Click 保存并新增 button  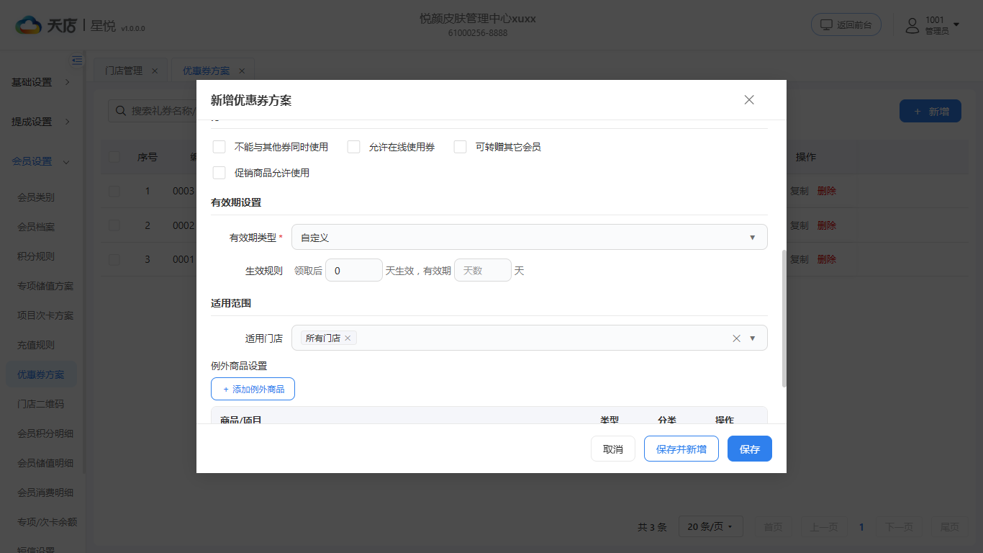click(x=681, y=449)
